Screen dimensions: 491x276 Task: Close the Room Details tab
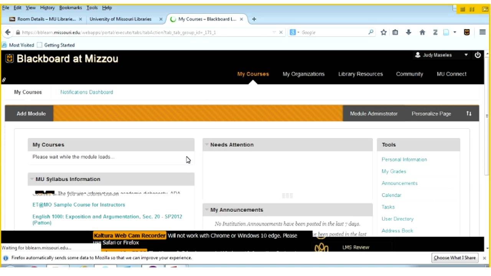pyautogui.click(x=81, y=19)
